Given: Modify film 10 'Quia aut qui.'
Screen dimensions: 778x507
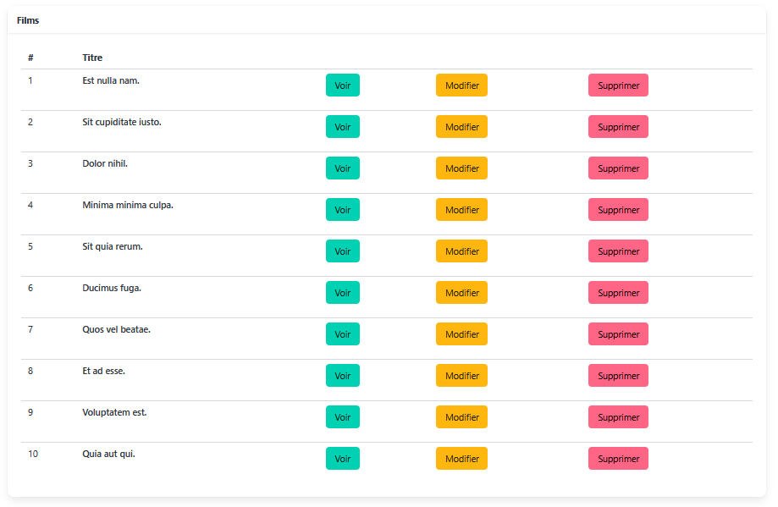Looking at the screenshot, I should click(x=461, y=459).
